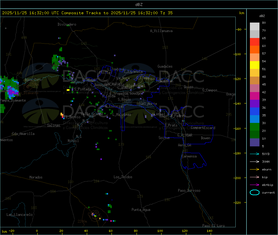This screenshot has height=235, width=278.
Task: Pick the bright yellow 51-54 dBZ swatch
Action: 255,65
